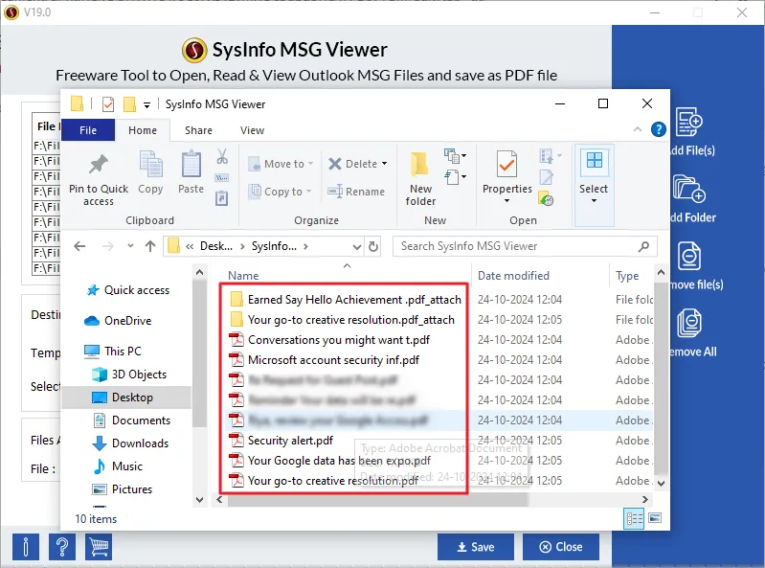765x568 pixels.
Task: Click the Remove All icon in SysInfo
Action: 689,323
